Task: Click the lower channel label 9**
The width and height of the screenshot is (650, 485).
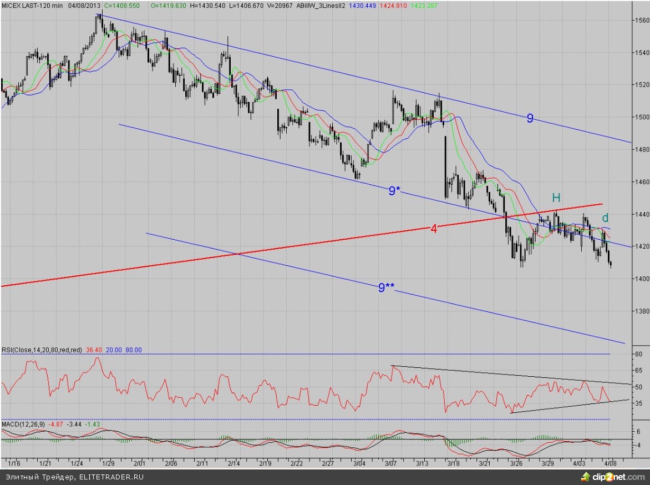Action: pyautogui.click(x=386, y=287)
